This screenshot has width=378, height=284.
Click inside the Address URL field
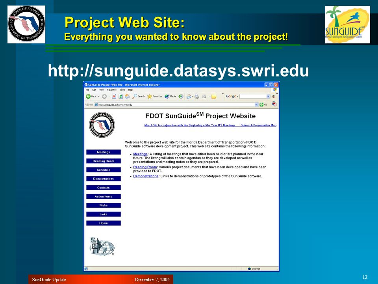tap(176, 105)
